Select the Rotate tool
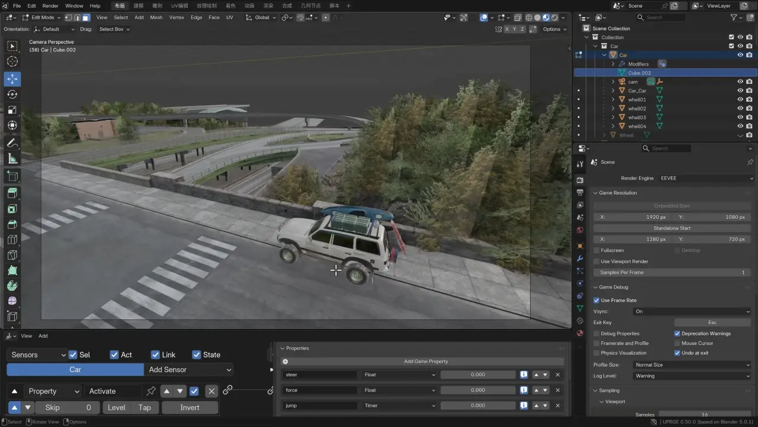Image resolution: width=758 pixels, height=427 pixels. tap(12, 94)
